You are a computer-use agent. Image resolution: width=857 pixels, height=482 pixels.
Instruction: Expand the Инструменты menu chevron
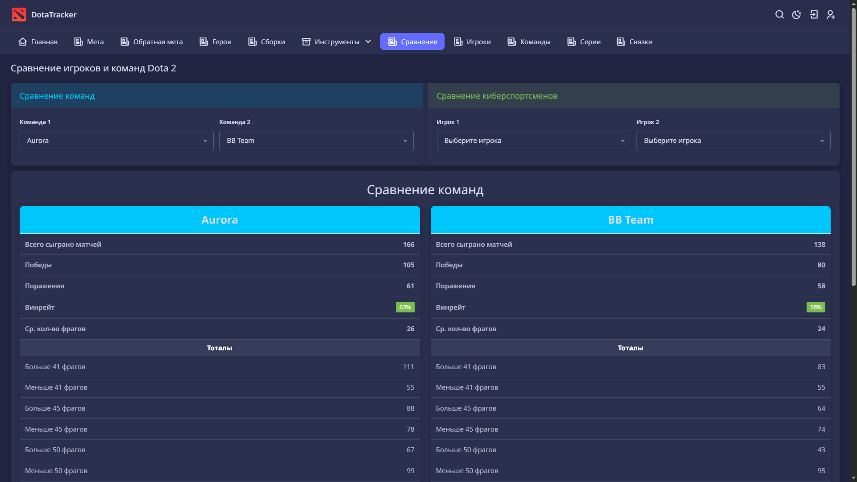click(x=368, y=42)
